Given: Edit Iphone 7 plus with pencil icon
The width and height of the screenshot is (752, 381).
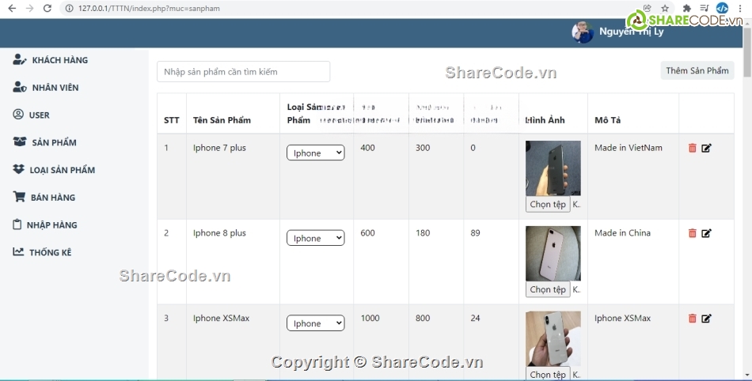Looking at the screenshot, I should tap(706, 148).
